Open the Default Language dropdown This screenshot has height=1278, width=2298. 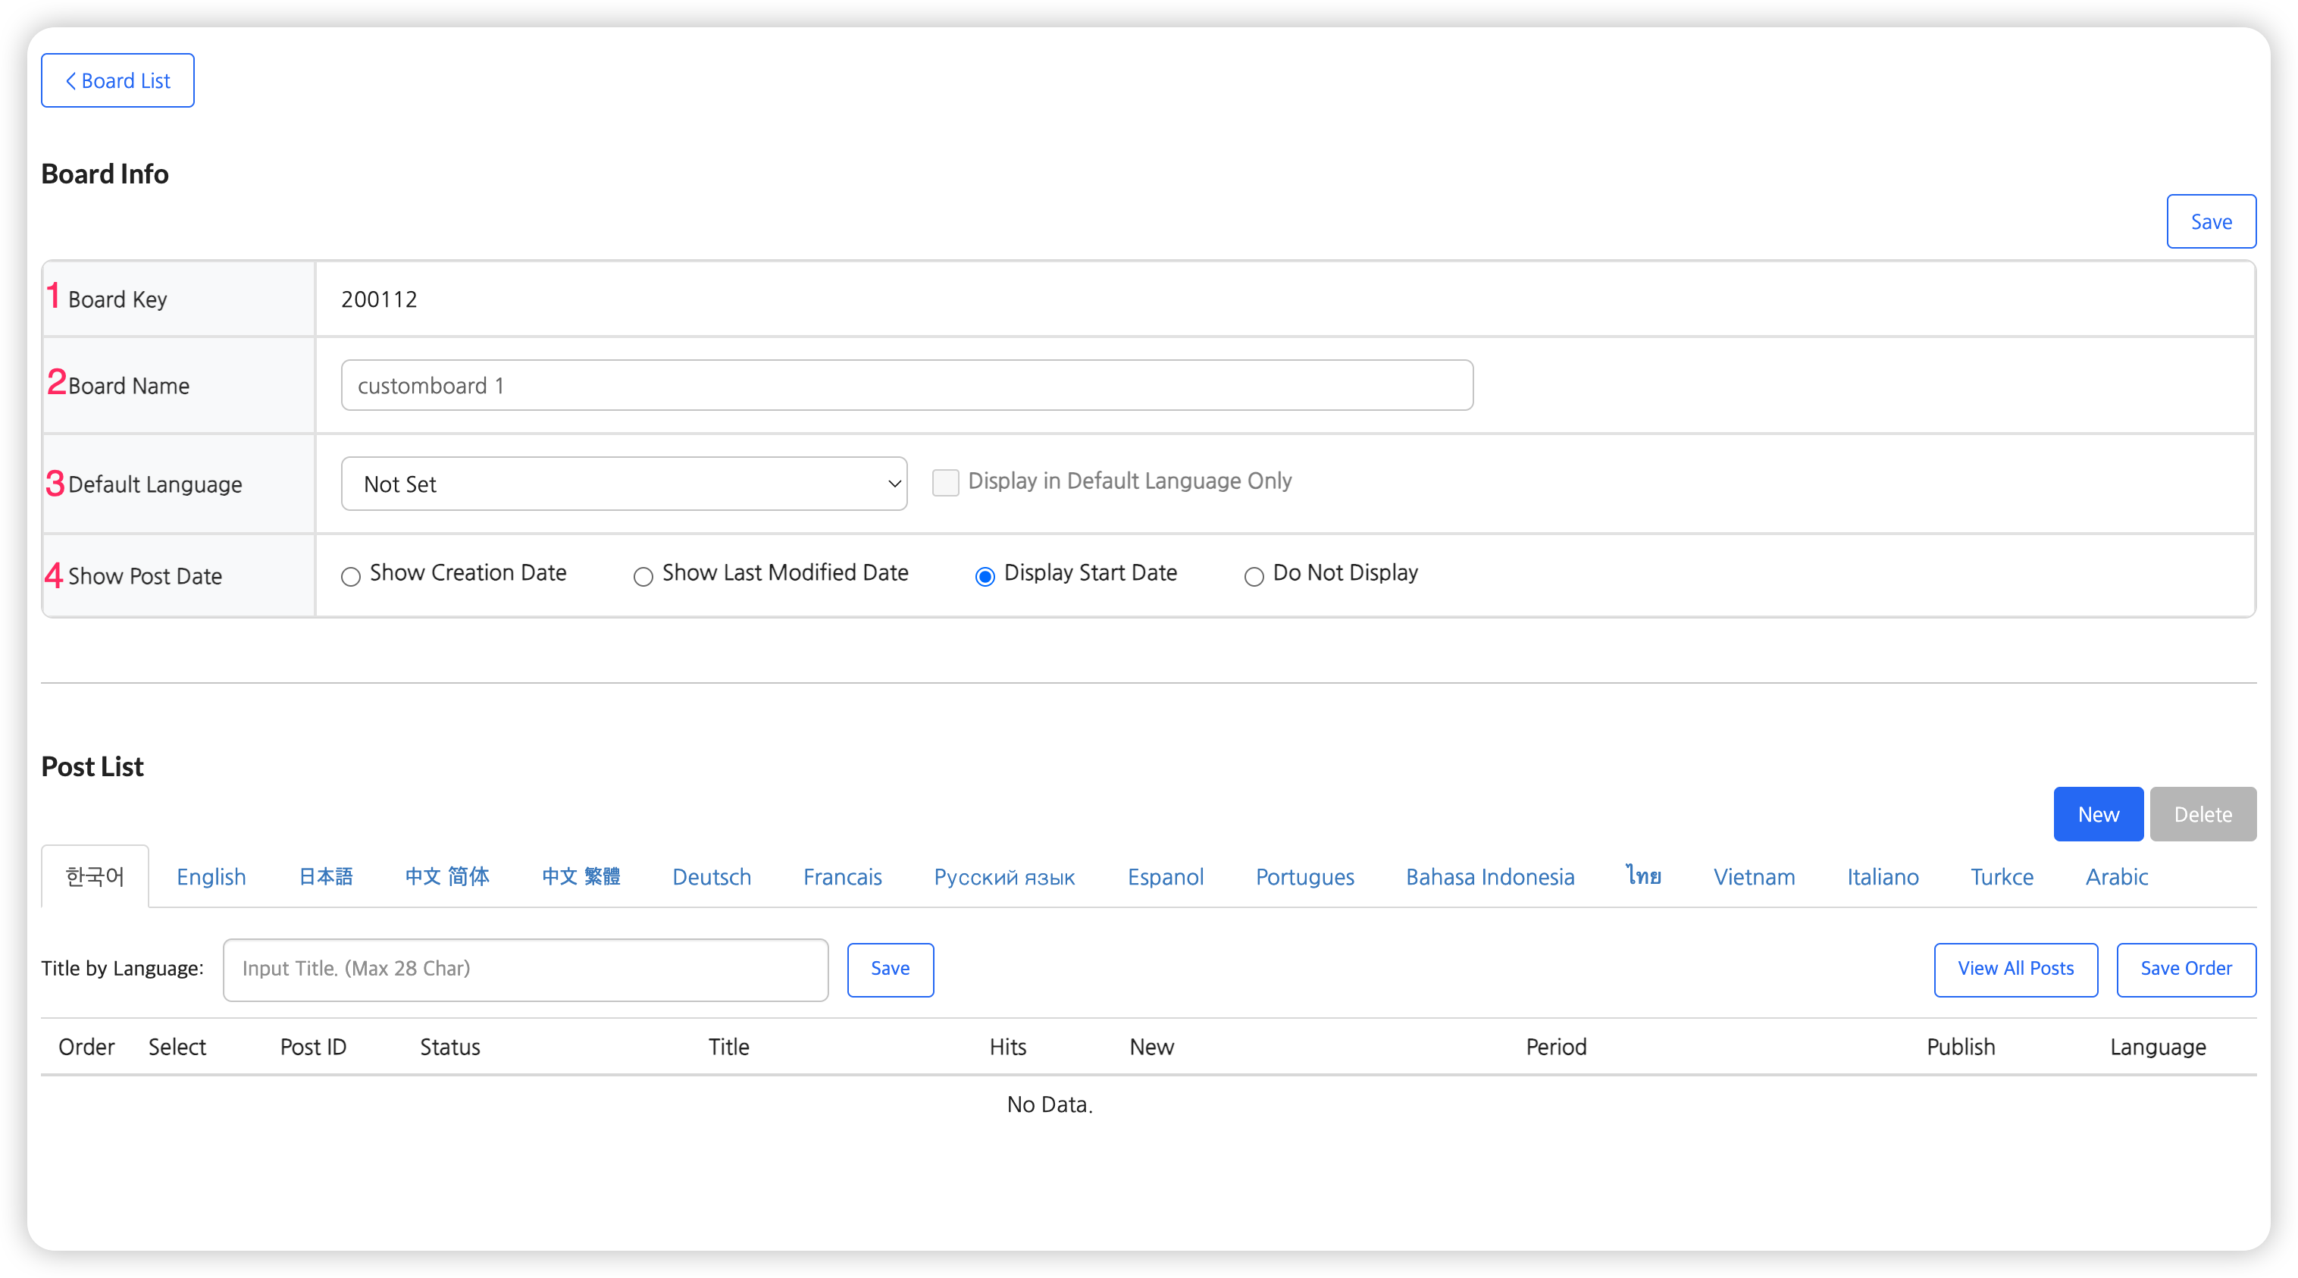(x=624, y=484)
